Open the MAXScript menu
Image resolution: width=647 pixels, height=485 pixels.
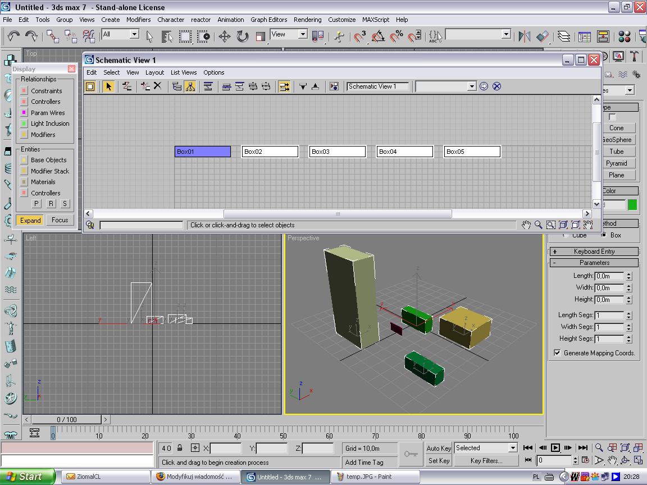pos(376,20)
